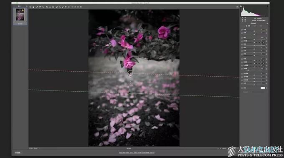Select the Graduated Filter tool

(66, 7)
